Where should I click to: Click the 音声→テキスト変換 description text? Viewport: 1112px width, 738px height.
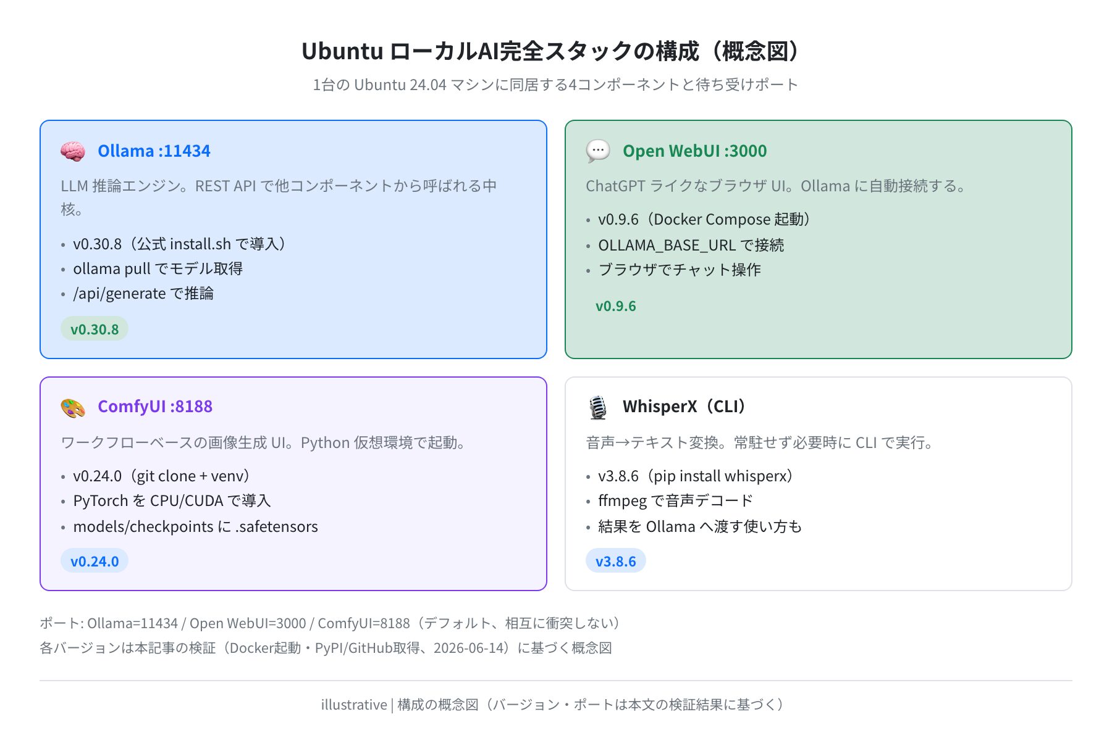tap(761, 442)
